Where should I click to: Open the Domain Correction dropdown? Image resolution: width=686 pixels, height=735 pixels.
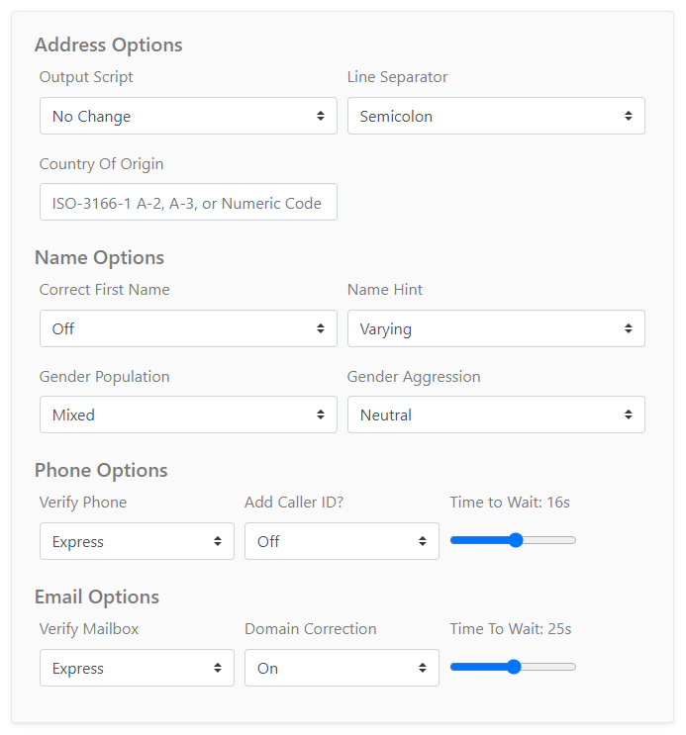click(x=342, y=668)
